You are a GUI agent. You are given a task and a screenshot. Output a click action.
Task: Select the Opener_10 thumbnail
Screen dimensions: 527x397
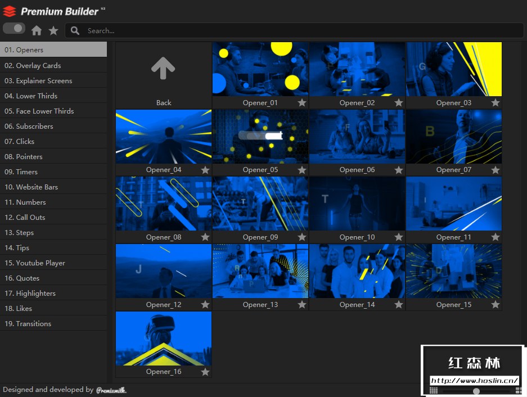(357, 204)
